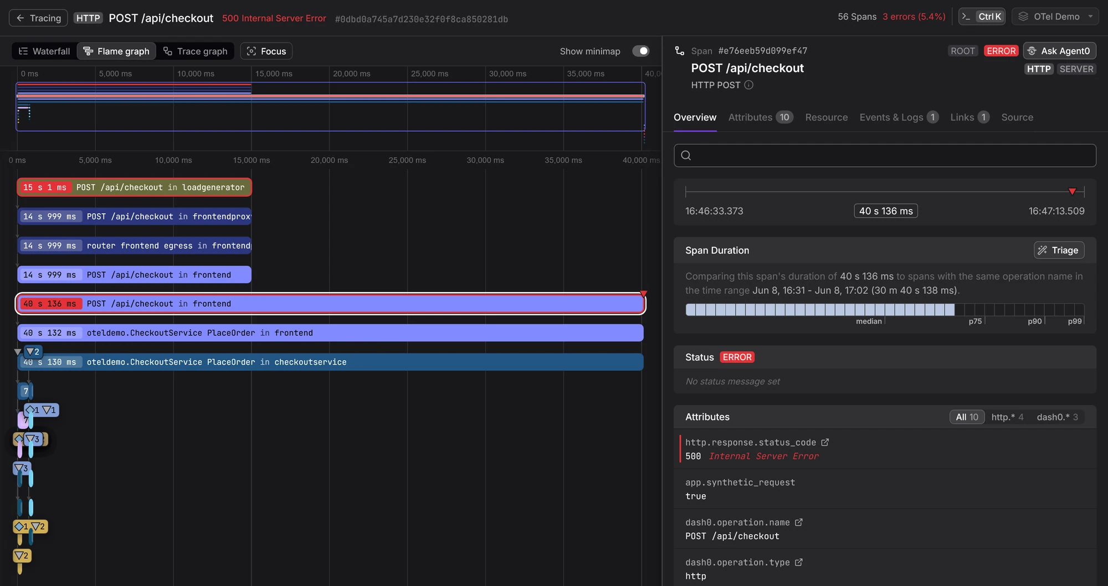Screen dimensions: 1108x586
Task: Click the Status ERROR label
Action: [x=737, y=357]
